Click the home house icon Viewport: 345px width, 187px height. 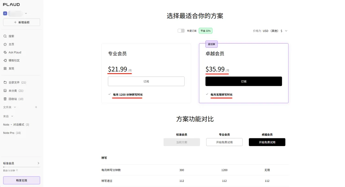(x=5, y=44)
